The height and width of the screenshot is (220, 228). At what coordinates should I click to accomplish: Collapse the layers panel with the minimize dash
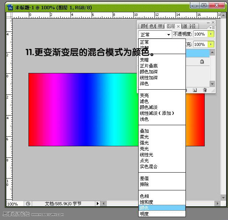click(208, 23)
